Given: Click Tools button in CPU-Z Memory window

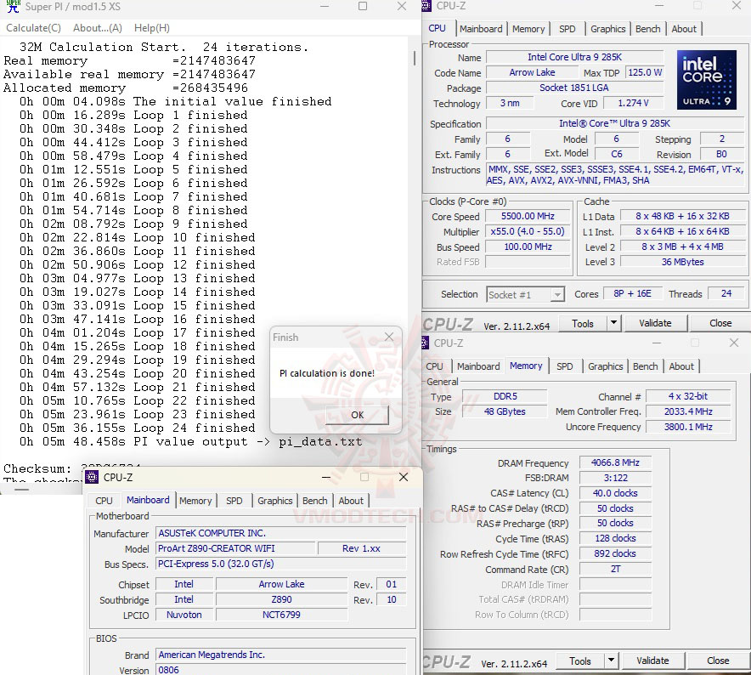Looking at the screenshot, I should pyautogui.click(x=580, y=661).
